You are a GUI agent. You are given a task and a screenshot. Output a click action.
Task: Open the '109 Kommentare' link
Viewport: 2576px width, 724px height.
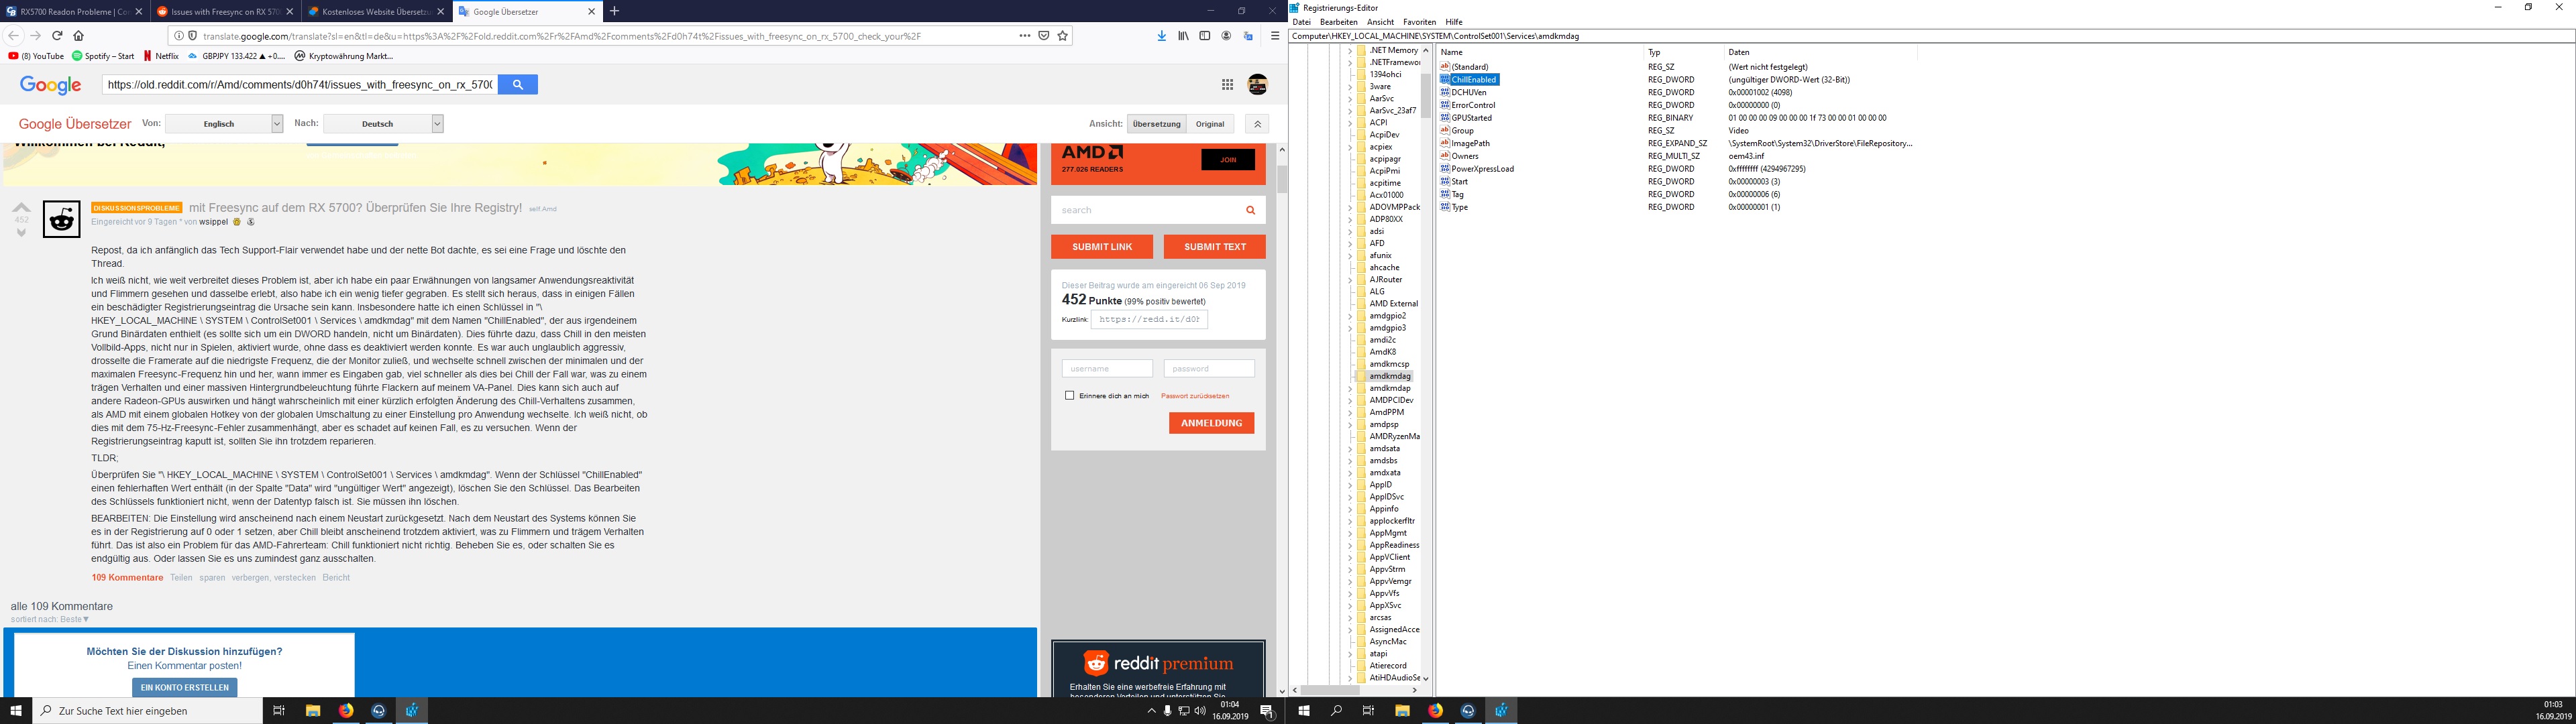[127, 577]
